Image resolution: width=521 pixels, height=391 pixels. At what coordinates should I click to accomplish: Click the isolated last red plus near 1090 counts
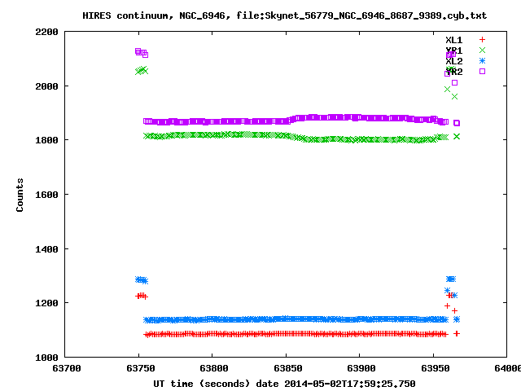(x=457, y=333)
